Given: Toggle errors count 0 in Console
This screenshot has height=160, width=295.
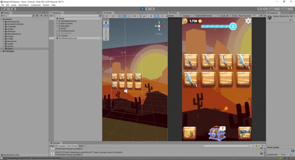Looking at the screenshot, I should (263, 146).
